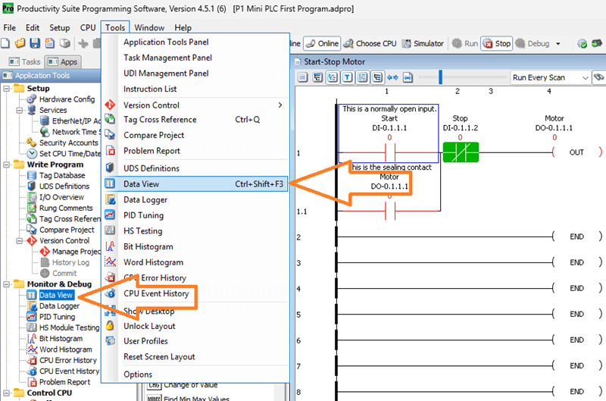Expand the Version Control submenu arrow
This screenshot has width=606, height=401.
[x=280, y=105]
